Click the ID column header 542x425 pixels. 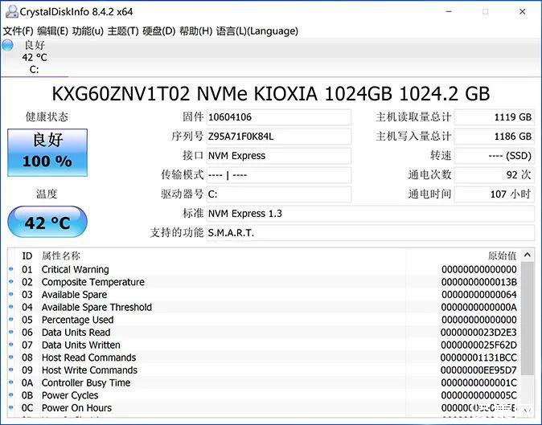click(27, 255)
